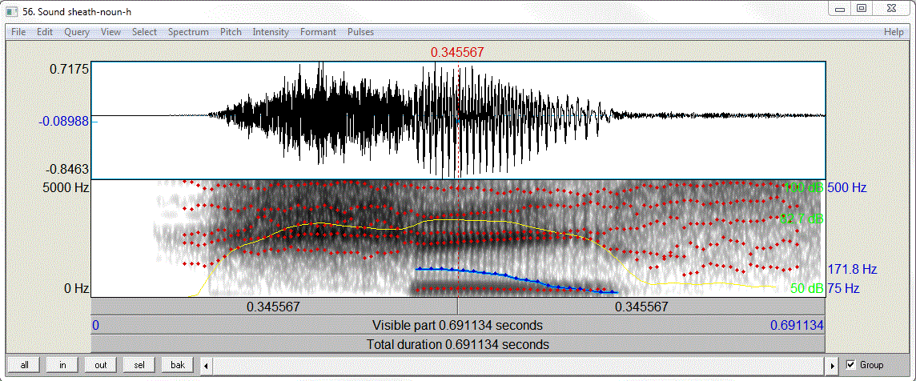Open the Edit menu
Viewport: 916px width, 381px height.
pos(45,32)
